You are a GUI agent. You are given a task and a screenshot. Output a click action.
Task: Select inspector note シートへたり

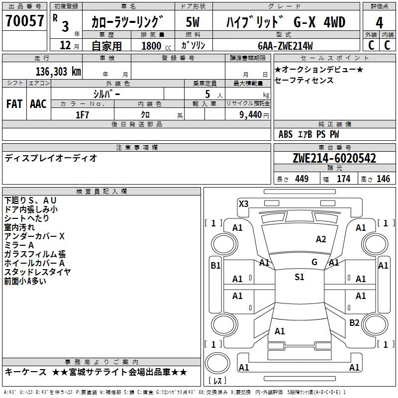[x=27, y=218]
